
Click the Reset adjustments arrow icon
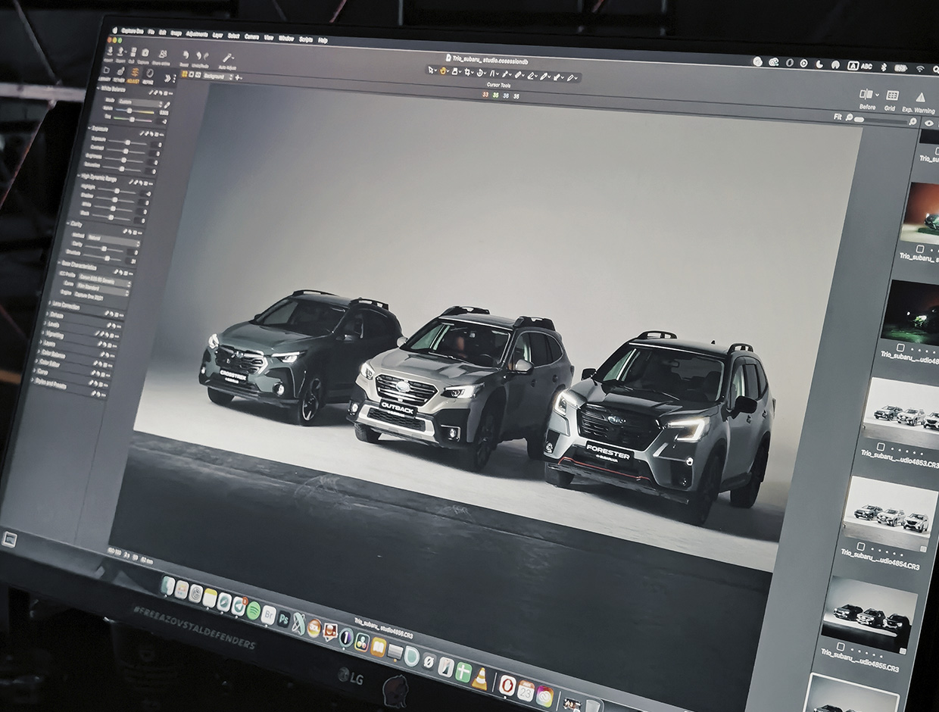coord(186,55)
